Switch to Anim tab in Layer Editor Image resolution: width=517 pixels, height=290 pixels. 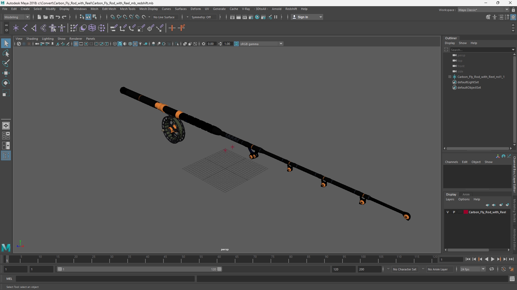point(466,194)
